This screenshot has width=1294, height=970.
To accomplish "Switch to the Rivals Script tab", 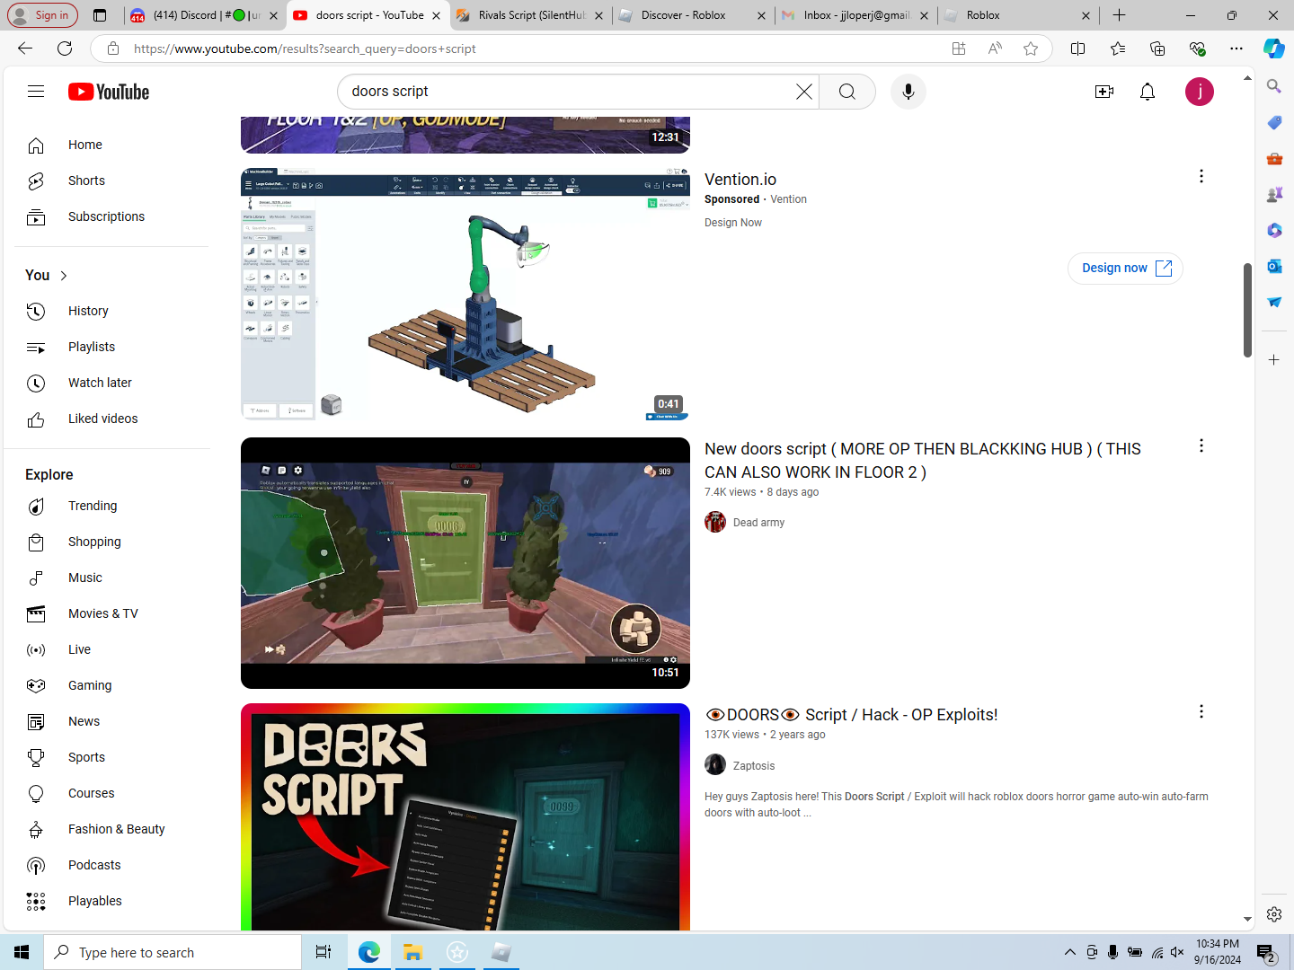I will pos(531,15).
